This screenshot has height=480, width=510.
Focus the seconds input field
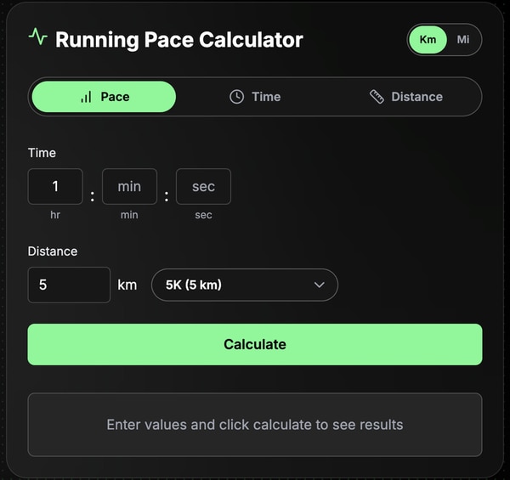click(x=203, y=187)
